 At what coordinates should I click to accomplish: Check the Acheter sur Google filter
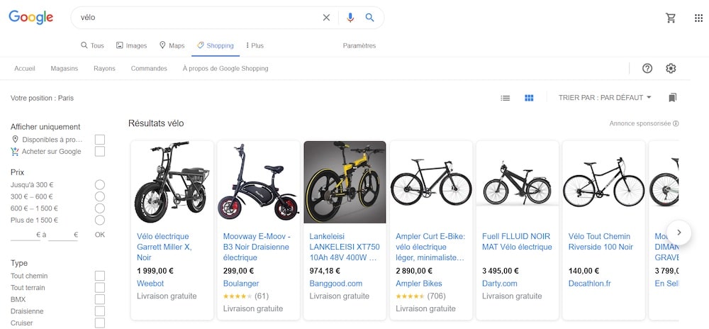[100, 151]
